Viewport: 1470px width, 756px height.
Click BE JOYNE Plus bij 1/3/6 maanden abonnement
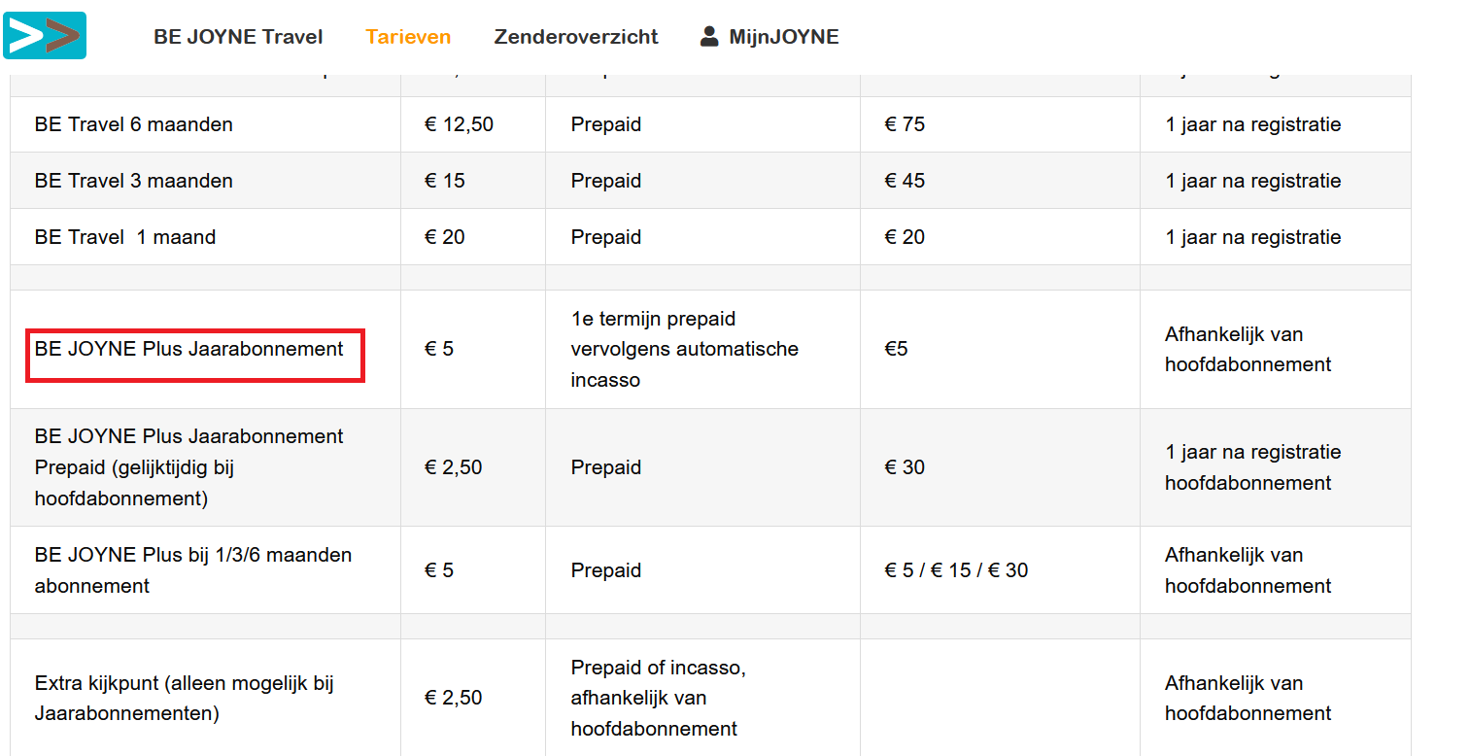193,570
